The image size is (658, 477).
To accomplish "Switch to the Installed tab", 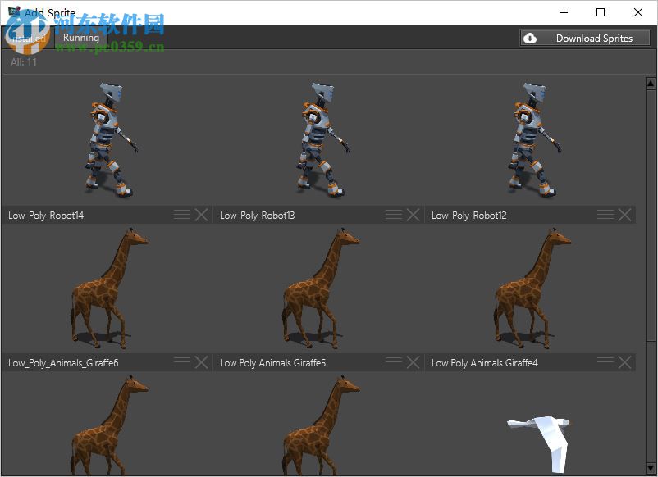I will pos(28,38).
